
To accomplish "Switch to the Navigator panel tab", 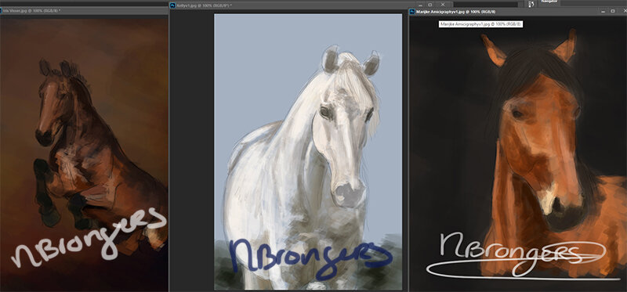I will [549, 2].
